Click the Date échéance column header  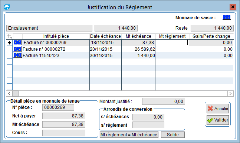pyautogui.click(x=105, y=36)
